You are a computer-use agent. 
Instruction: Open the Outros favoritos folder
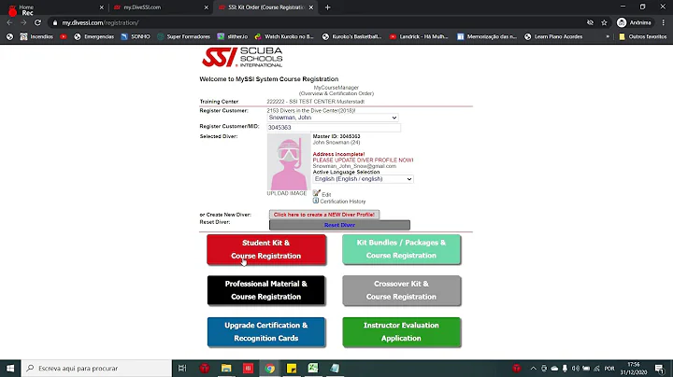[642, 36]
